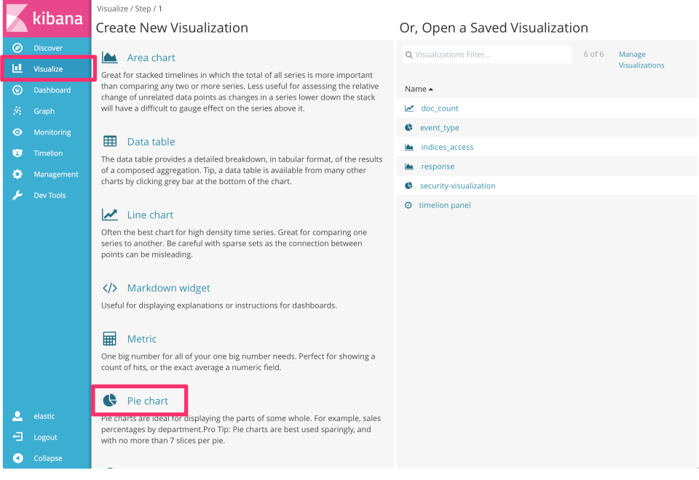Open the Manage Visualizations link

pos(641,60)
